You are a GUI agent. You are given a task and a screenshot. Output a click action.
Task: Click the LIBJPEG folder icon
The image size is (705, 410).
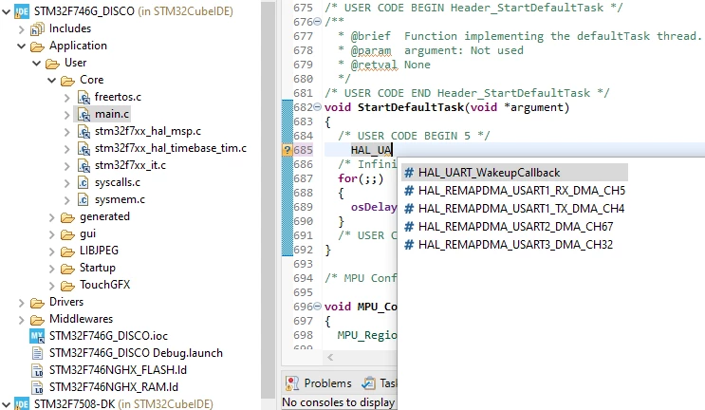(68, 252)
